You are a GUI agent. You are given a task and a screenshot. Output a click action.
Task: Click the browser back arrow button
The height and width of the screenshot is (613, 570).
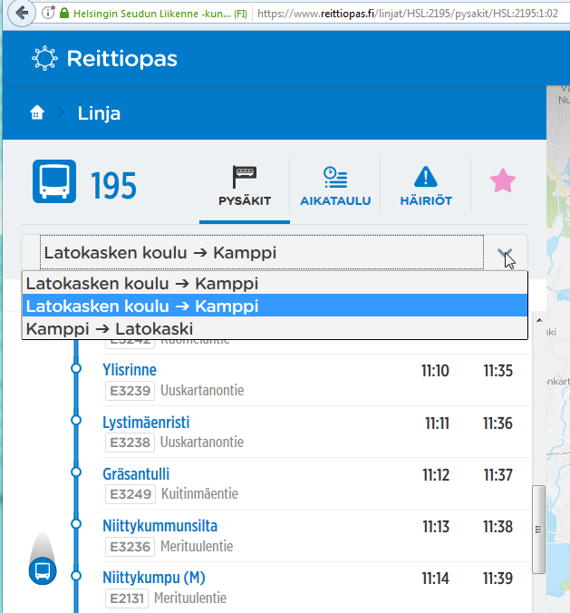22,14
